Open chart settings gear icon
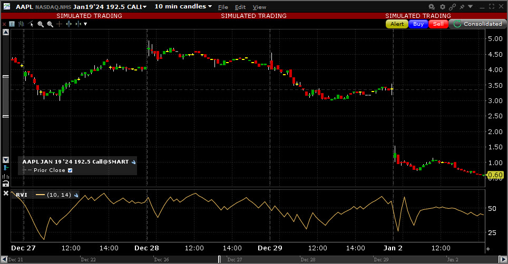Viewport: 508px width, 264px height. point(443,7)
